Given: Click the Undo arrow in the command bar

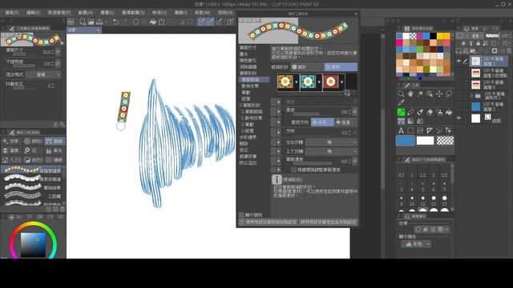Looking at the screenshot, I should pos(115,22).
